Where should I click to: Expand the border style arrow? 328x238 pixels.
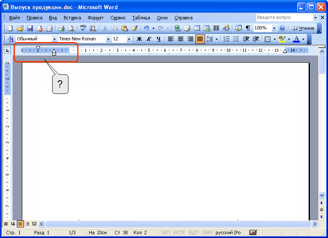coord(275,39)
